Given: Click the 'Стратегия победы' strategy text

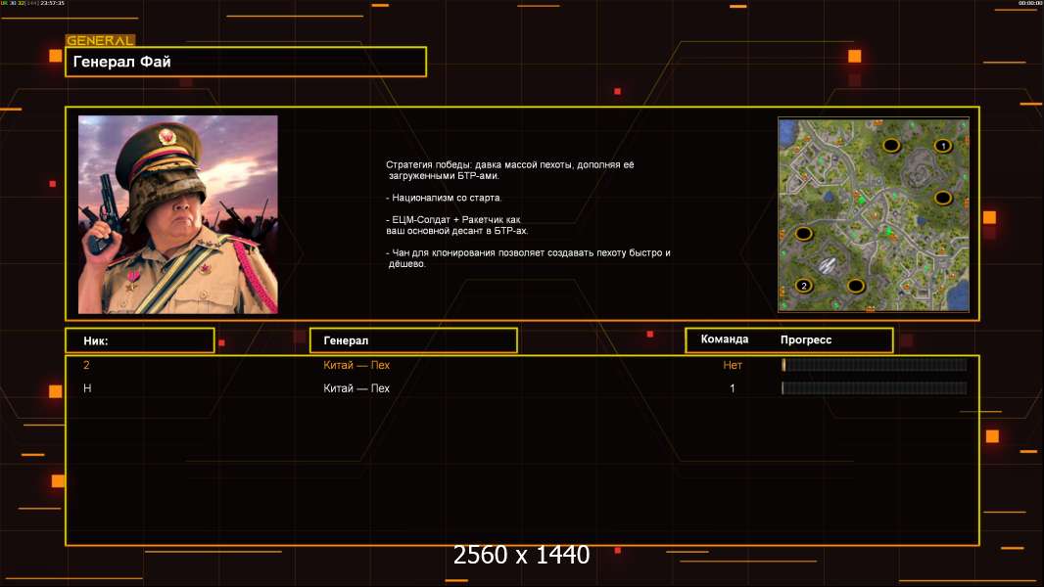Looking at the screenshot, I should coord(510,169).
